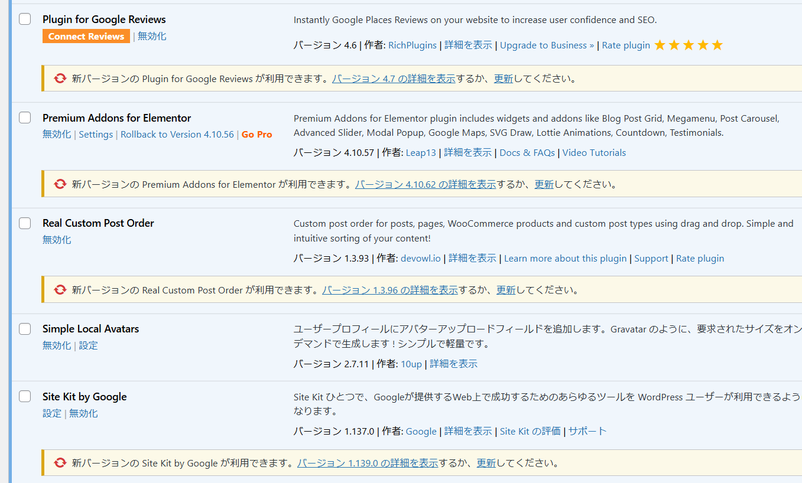The width and height of the screenshot is (802, 483).
Task: Open the Go Pro link for Premium Addons
Action: click(x=257, y=135)
